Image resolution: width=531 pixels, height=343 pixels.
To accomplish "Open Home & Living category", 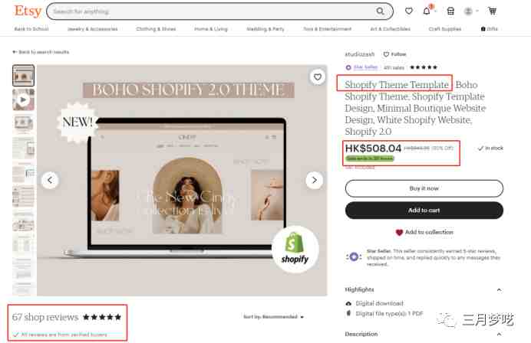I will 211,29.
